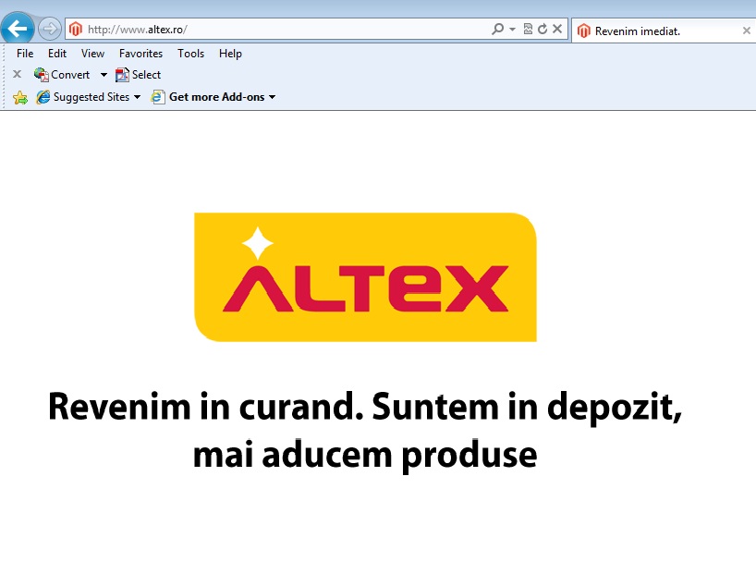Click the address bar search magnifier icon
This screenshot has height=574, width=756.
[497, 29]
